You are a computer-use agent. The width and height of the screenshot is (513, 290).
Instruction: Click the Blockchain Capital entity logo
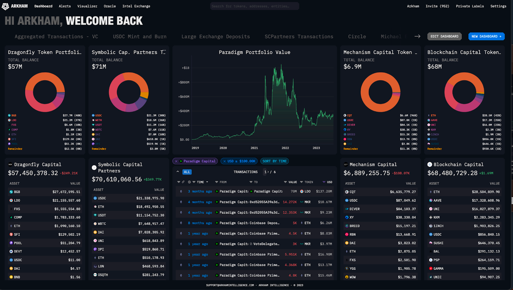pyautogui.click(x=430, y=165)
